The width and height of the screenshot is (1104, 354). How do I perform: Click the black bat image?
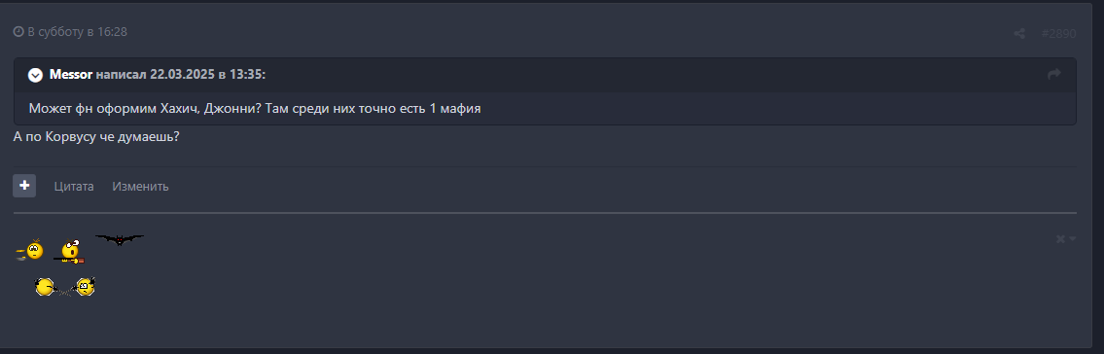pyautogui.click(x=120, y=240)
